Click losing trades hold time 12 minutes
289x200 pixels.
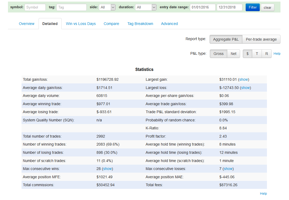228,152
